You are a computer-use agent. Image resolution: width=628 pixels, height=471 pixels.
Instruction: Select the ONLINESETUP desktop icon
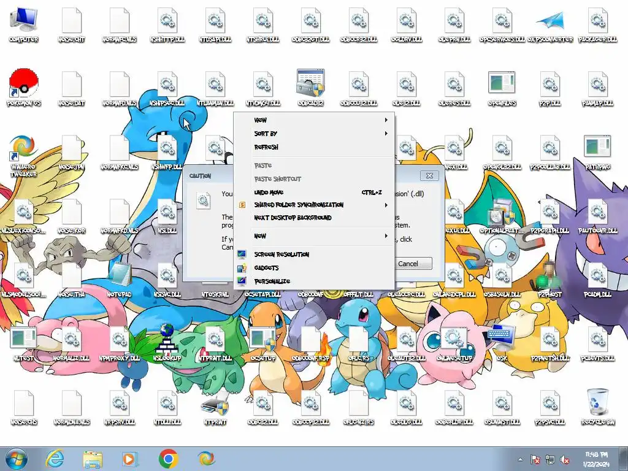(454, 343)
